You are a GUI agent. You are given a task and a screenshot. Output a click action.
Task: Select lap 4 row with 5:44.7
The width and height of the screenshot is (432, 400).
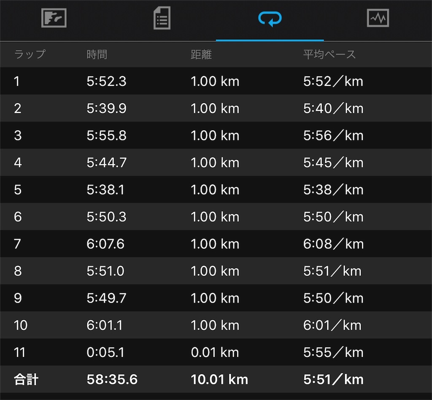[216, 162]
